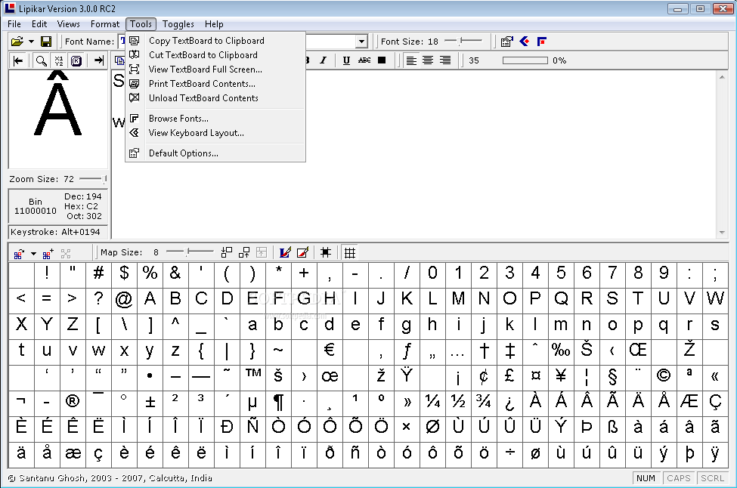The width and height of the screenshot is (737, 488).
Task: Open the Toggles menu
Action: [178, 24]
